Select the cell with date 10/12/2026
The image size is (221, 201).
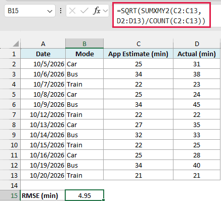tap(43, 114)
